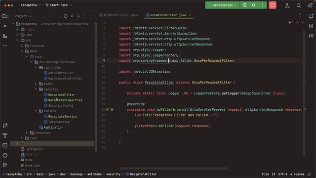Open the Notifications bell
Image resolution: width=316 pixels, height=178 pixels.
[x=311, y=16]
